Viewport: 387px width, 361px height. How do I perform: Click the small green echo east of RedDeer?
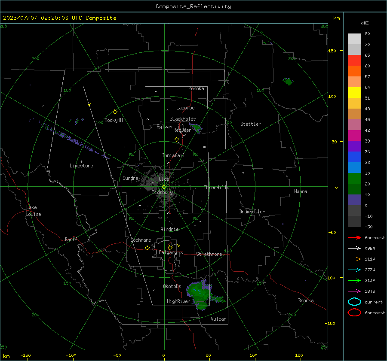point(197,128)
